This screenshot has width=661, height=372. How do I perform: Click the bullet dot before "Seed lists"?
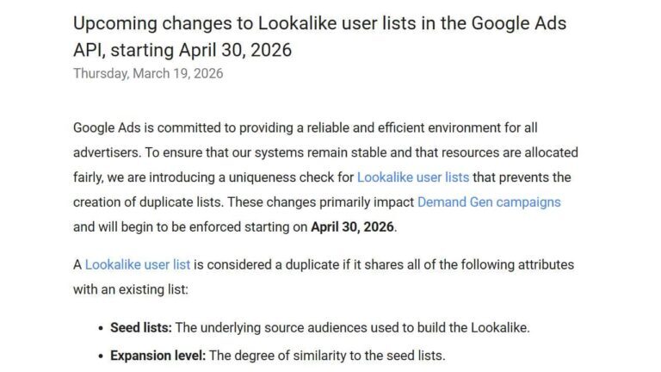[101, 328]
